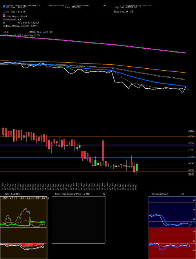Click the 'MACD: 106.04, 109.93, -3.89 C' readout
The height and width of the screenshot is (259, 196).
pyautogui.click(x=21, y=26)
